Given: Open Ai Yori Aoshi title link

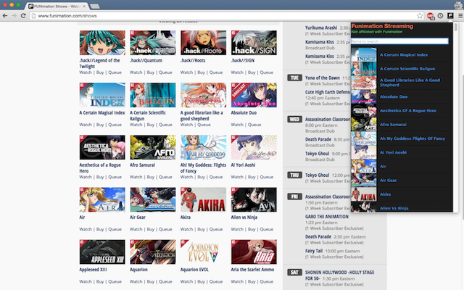Looking at the screenshot, I should coord(243,165).
